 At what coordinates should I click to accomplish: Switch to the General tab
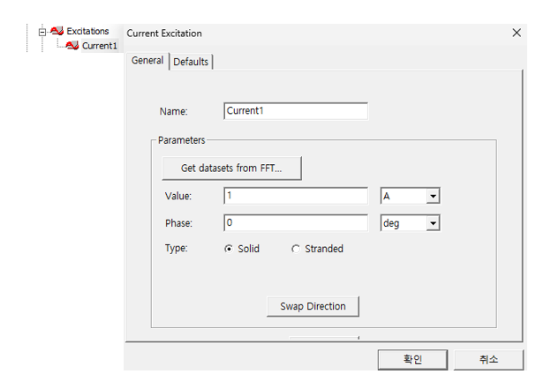[x=147, y=61]
